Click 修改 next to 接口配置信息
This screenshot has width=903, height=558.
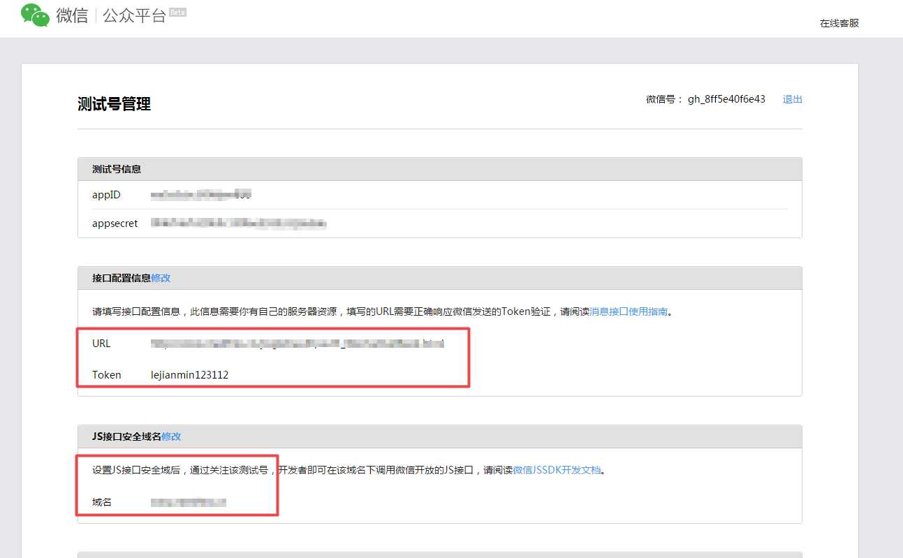pyautogui.click(x=161, y=278)
